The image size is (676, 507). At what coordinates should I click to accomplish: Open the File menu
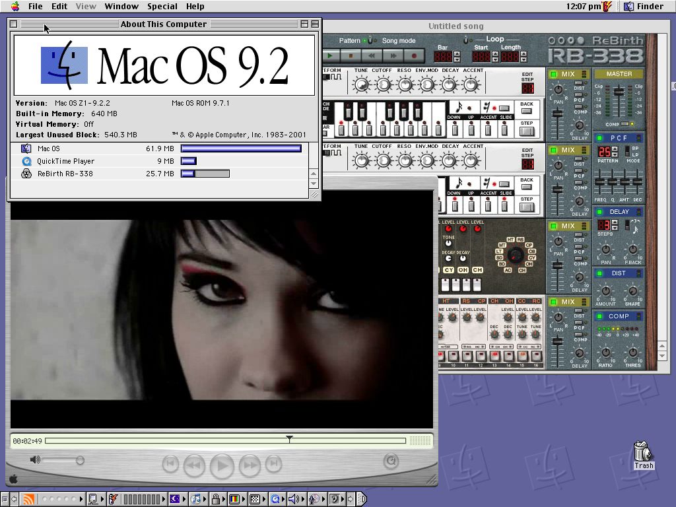pyautogui.click(x=36, y=6)
